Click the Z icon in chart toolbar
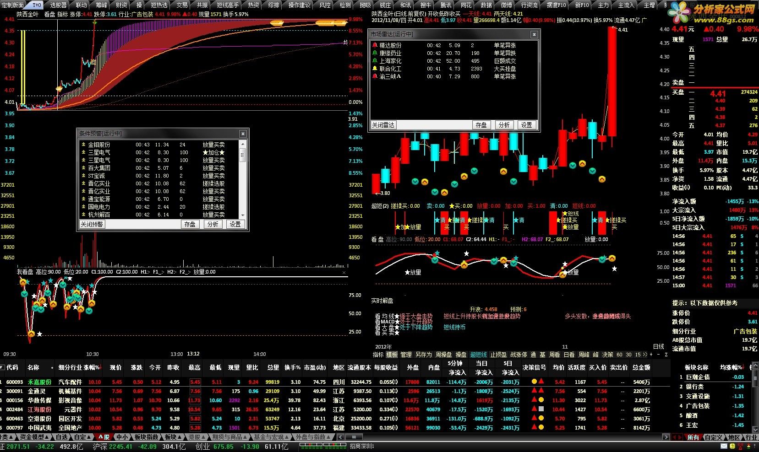The width and height of the screenshot is (759, 452). [665, 355]
